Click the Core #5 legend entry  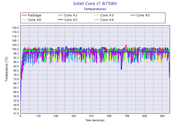point(140,15)
